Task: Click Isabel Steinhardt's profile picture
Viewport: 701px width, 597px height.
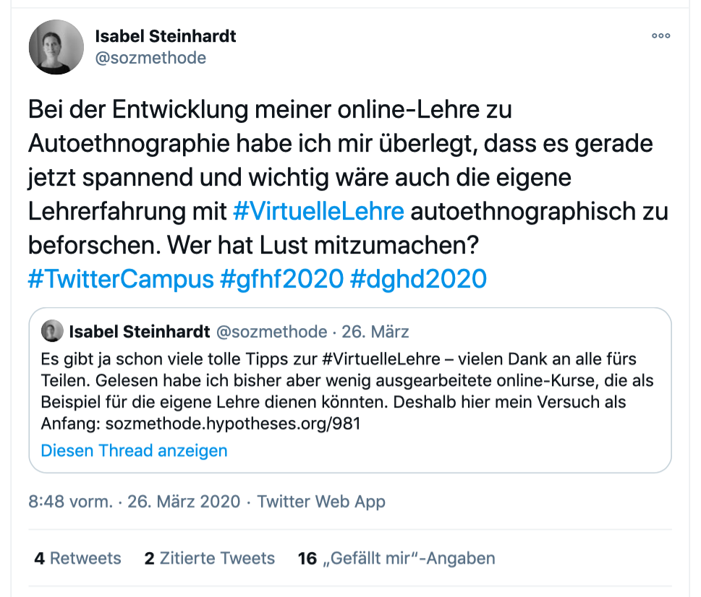Action: (56, 47)
